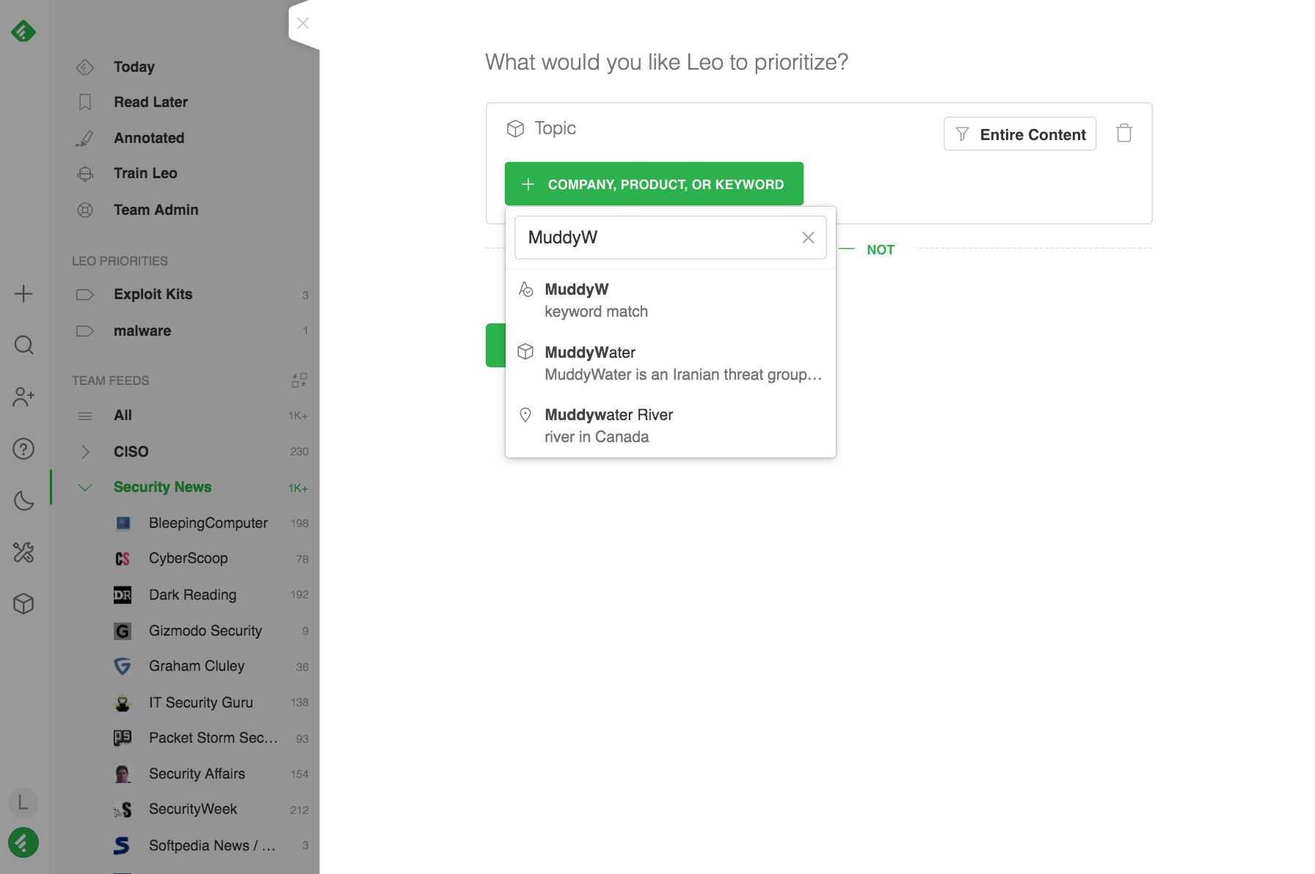Open Today view
Image resolution: width=1315 pixels, height=874 pixels.
pos(134,67)
